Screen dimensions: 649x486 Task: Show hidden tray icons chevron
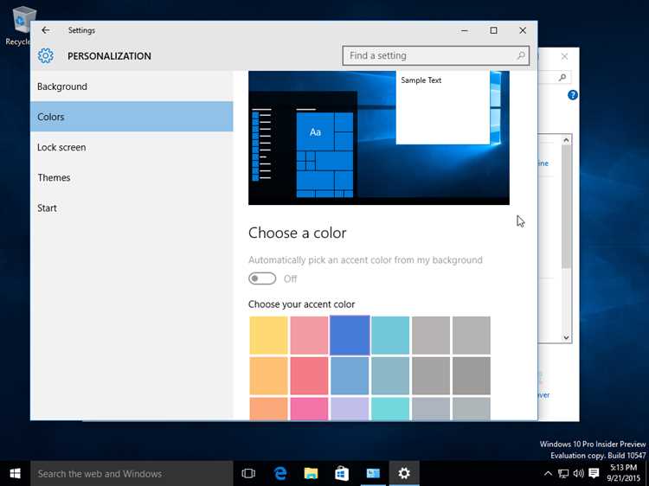click(x=548, y=473)
